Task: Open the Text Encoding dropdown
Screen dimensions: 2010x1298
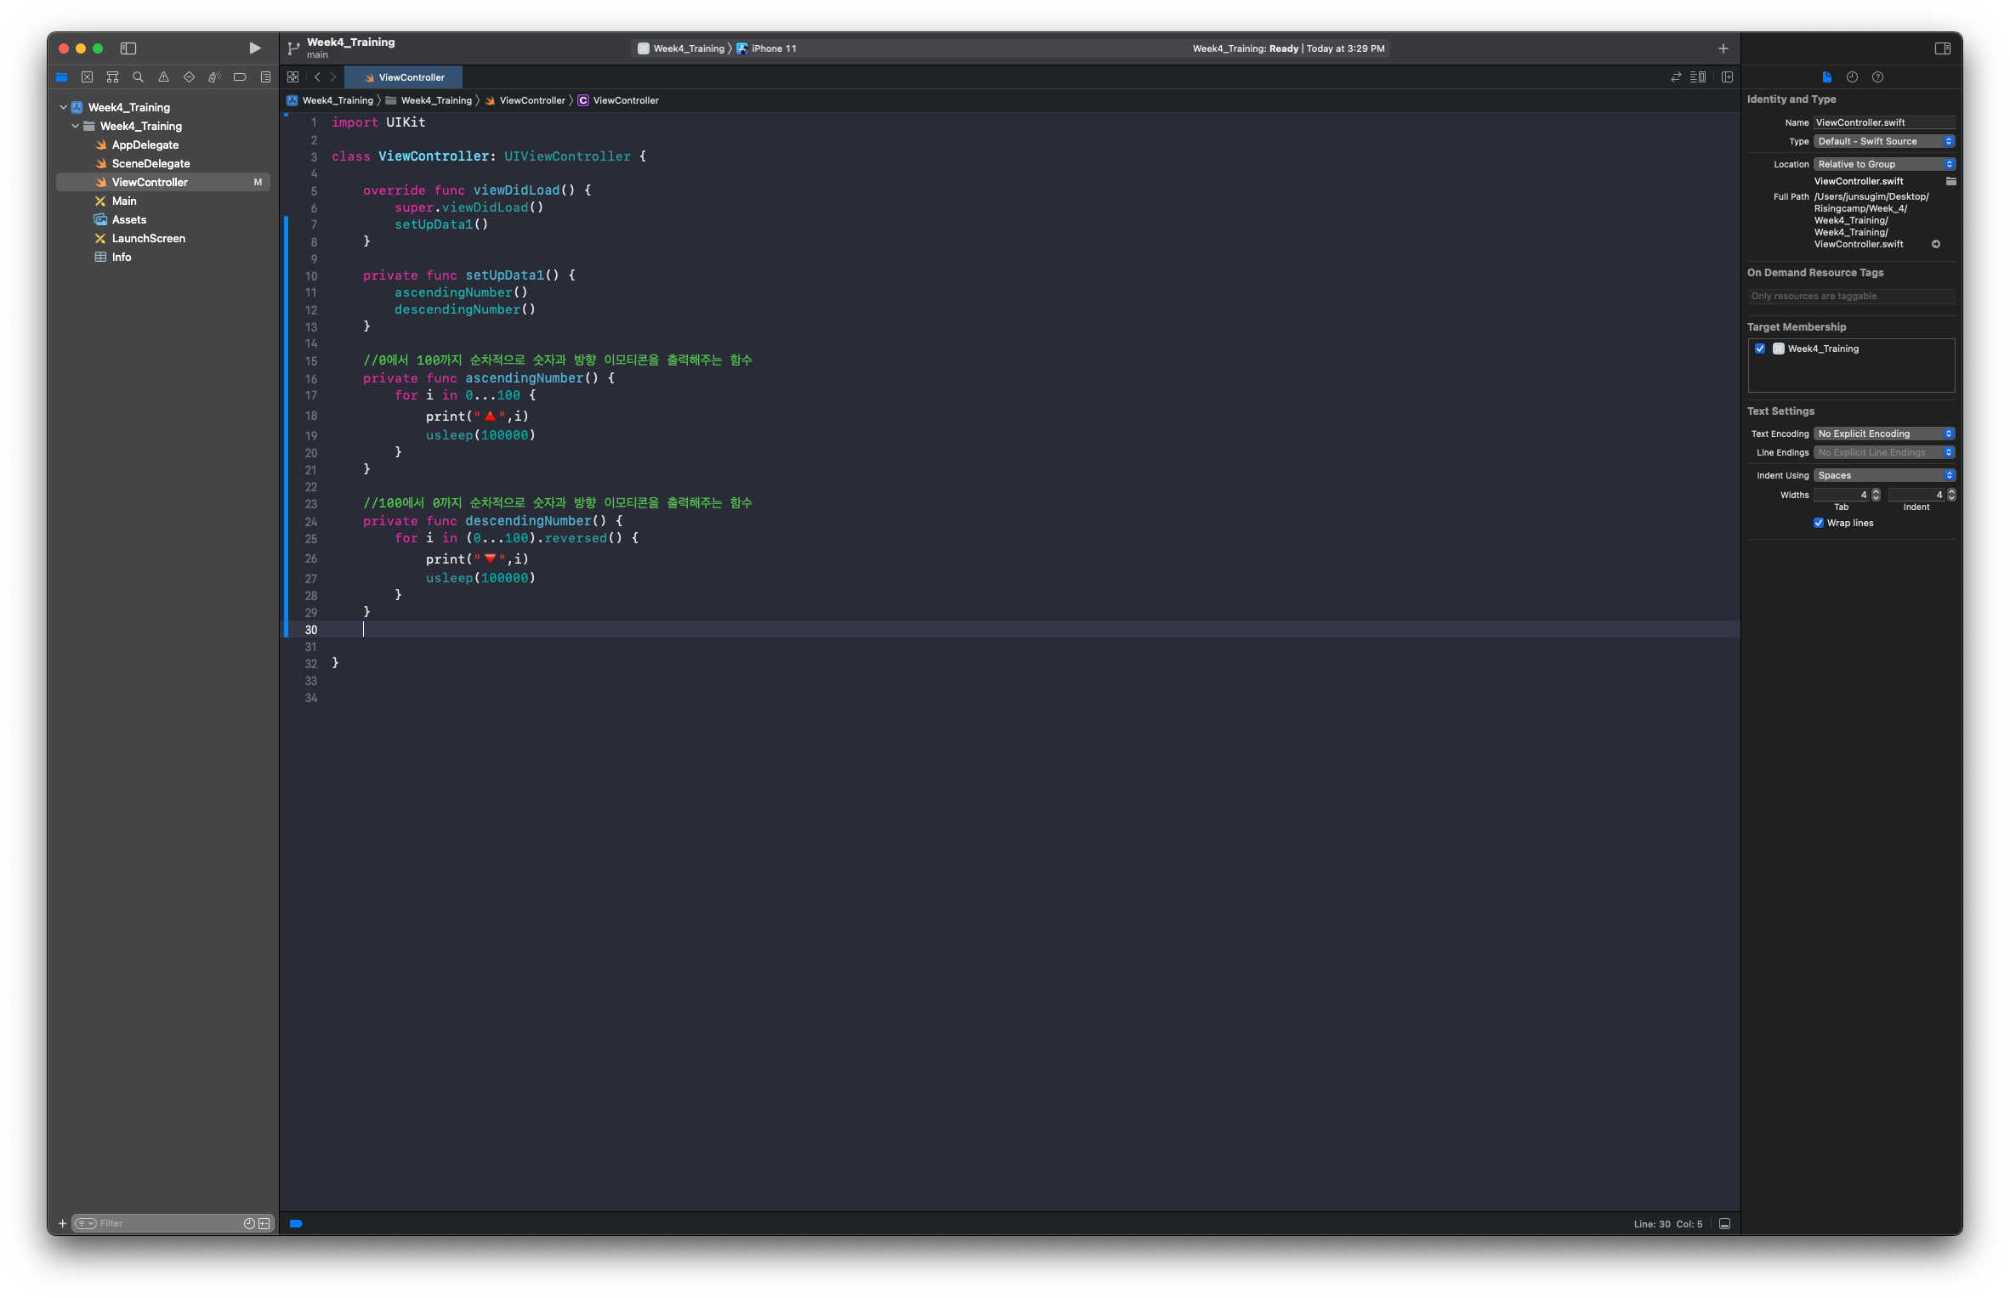Action: tap(1884, 434)
